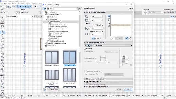This screenshot has width=176, height=99.
Task: Select the Slab tool in Design toolbox
Action: pos(2,42)
